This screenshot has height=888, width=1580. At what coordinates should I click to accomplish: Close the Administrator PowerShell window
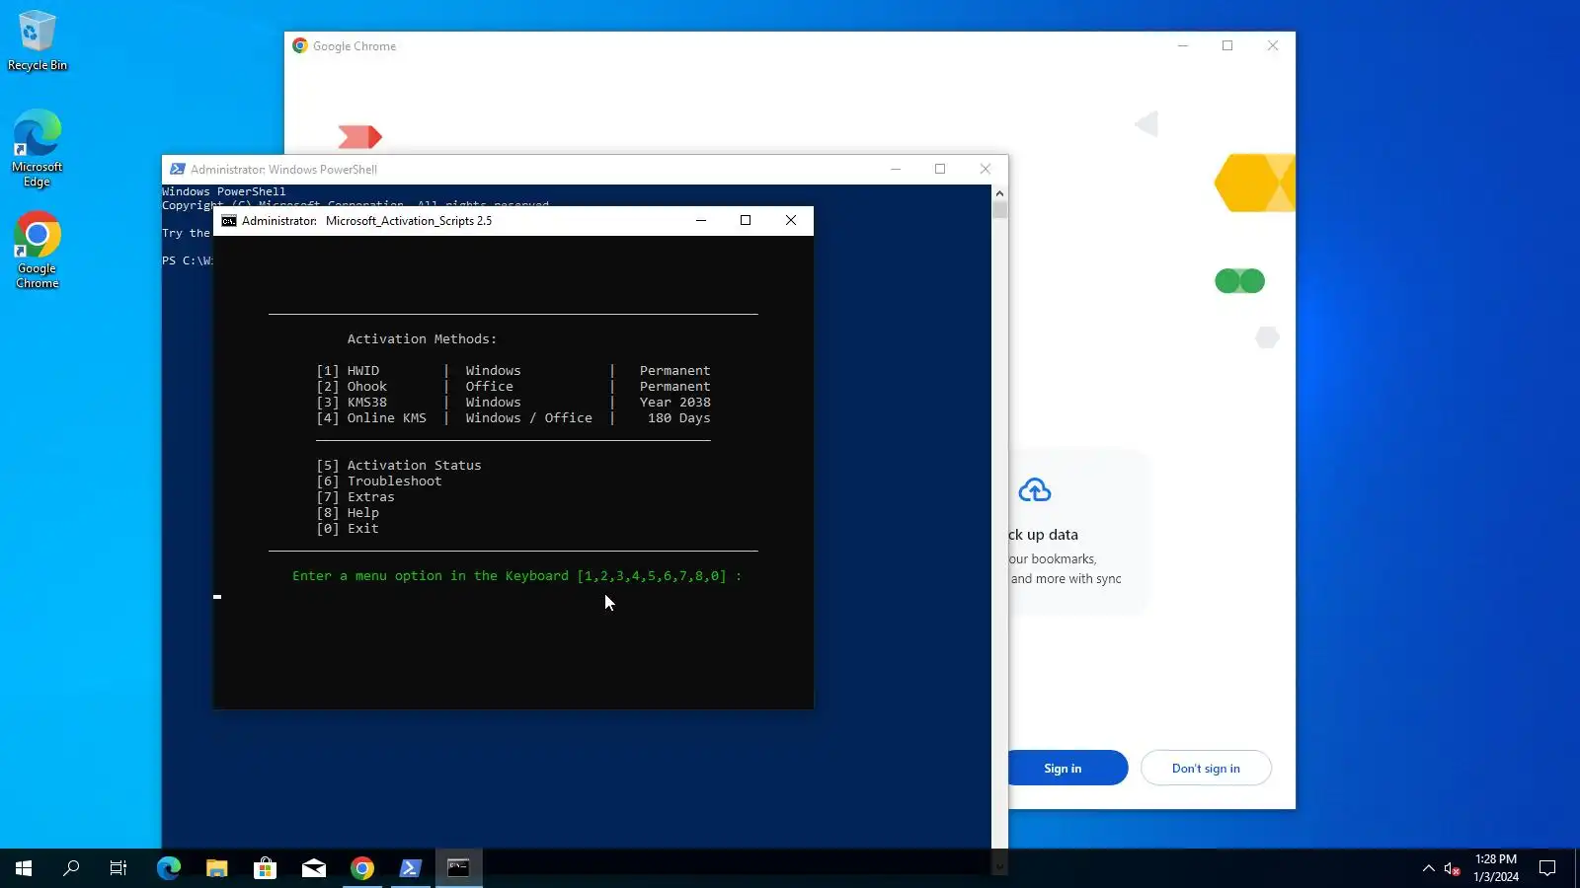[x=986, y=169]
